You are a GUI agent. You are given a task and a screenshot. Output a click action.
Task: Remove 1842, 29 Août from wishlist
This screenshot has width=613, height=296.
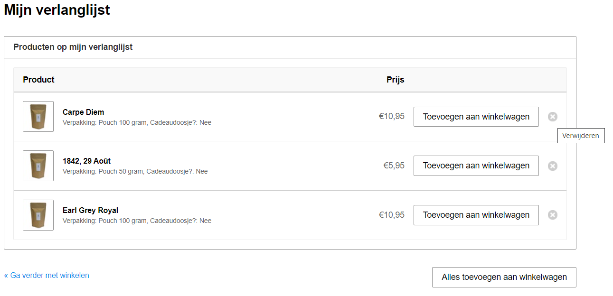coord(552,166)
